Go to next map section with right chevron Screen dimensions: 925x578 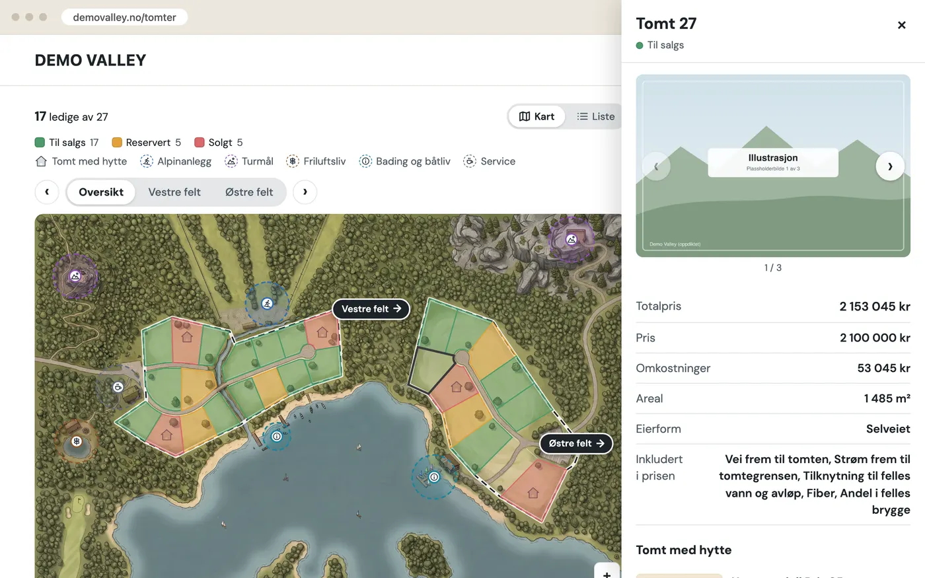(305, 192)
